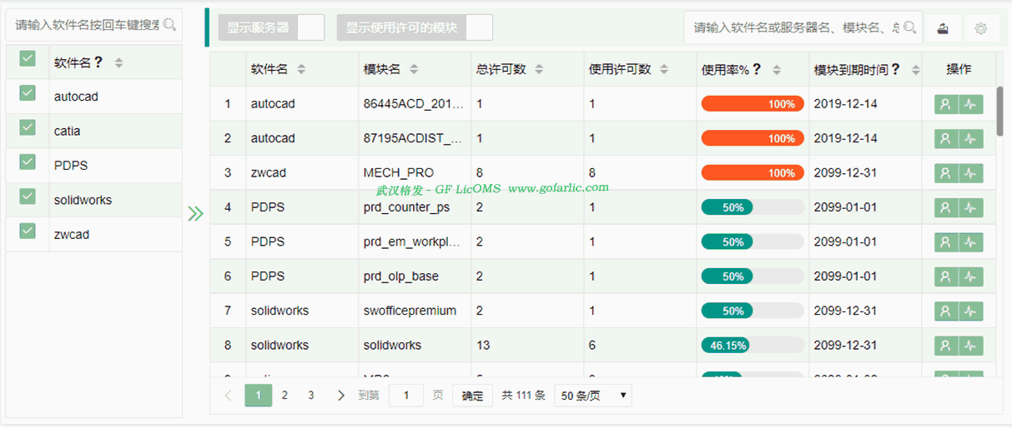Viewport: 1012px width, 428px height.
Task: Click user icon in autocad 87195ACDIST row
Action: 946,138
